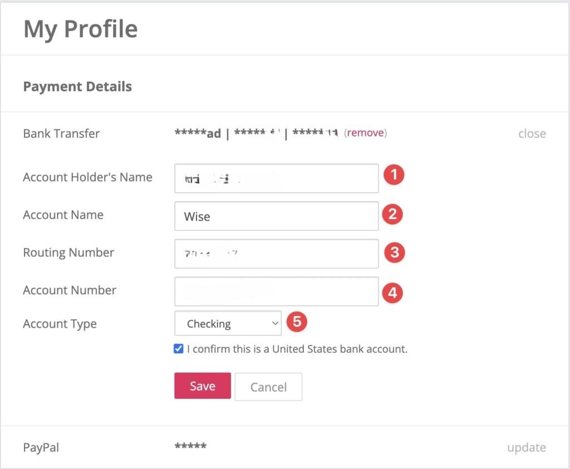Click the masked PayPal asterisks

coord(190,447)
